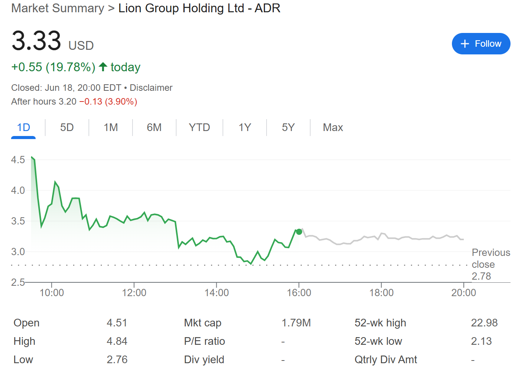Image resolution: width=522 pixels, height=372 pixels.
Task: Click the 3.5 price axis label
Action: (18, 221)
